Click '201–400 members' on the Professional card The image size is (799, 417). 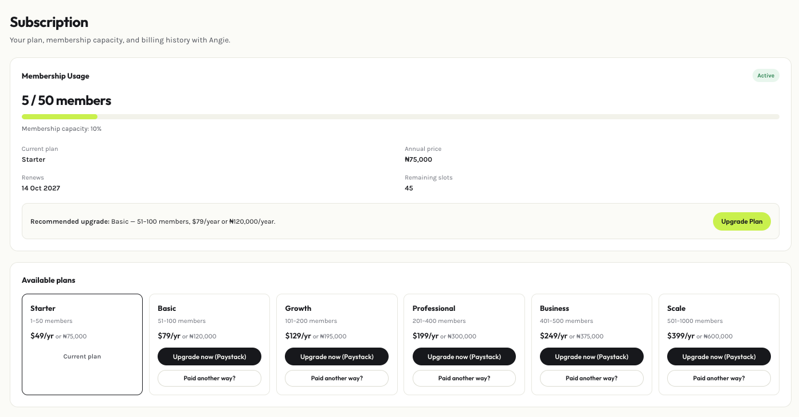pyautogui.click(x=439, y=321)
